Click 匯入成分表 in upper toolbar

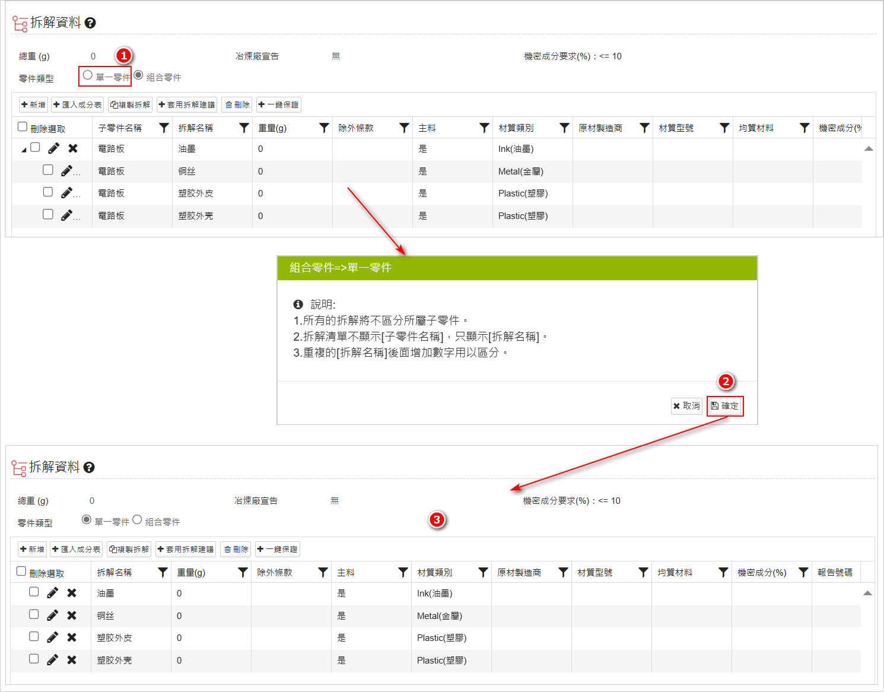click(78, 105)
